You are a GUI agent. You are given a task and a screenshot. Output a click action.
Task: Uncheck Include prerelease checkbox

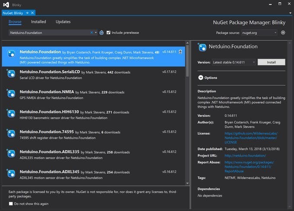tap(109, 32)
